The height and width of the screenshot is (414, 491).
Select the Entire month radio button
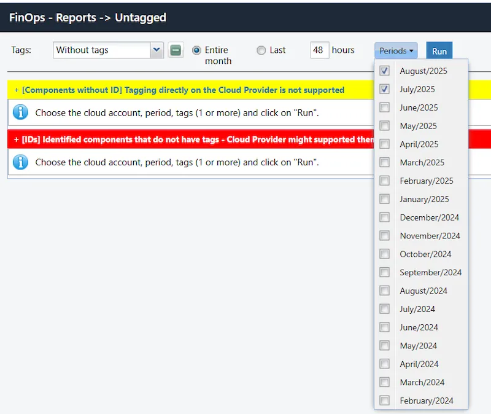click(197, 50)
